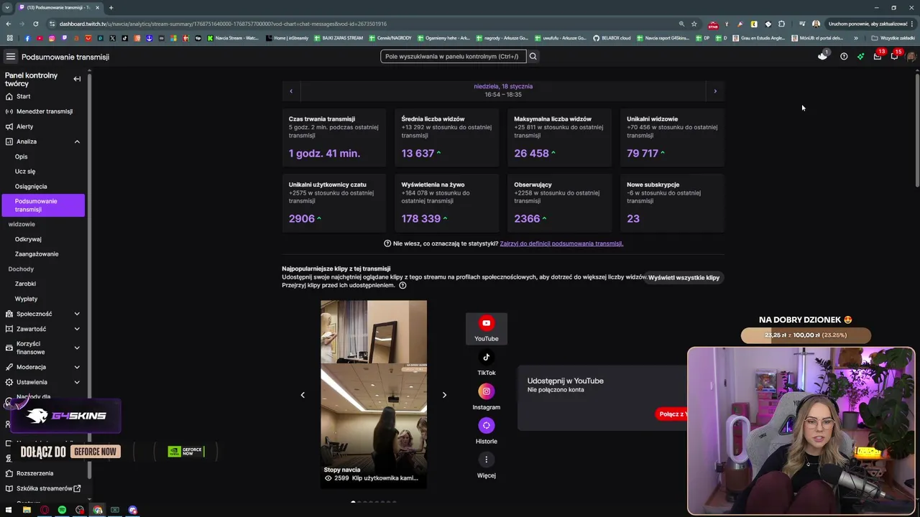Open the Windows Start menu
The width and height of the screenshot is (920, 517).
coord(9,510)
